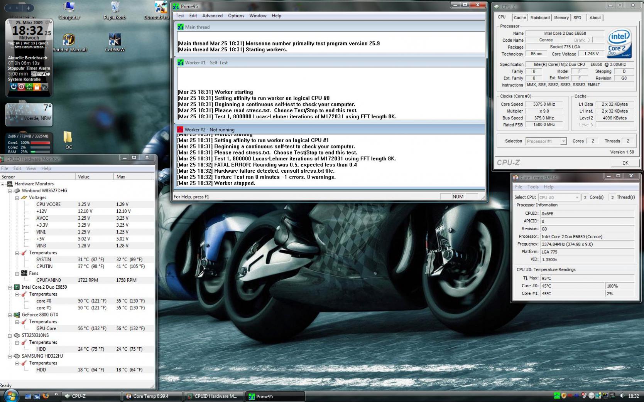Image resolution: width=644 pixels, height=402 pixels.
Task: Switch to the SPD tab in CPU-Z
Action: point(577,18)
